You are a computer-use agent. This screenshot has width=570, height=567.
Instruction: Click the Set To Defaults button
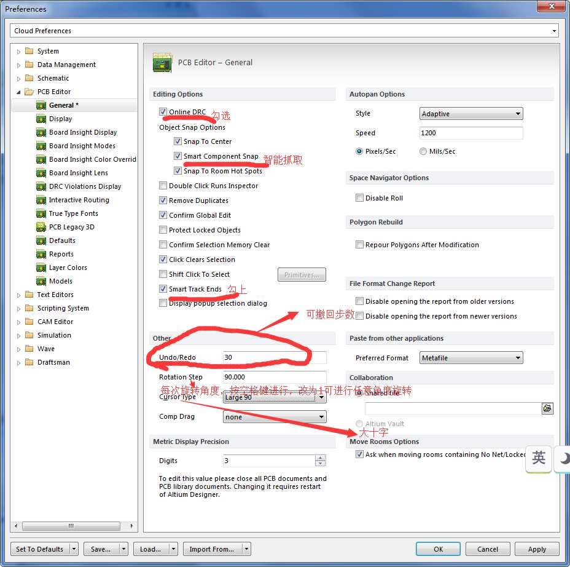point(40,549)
